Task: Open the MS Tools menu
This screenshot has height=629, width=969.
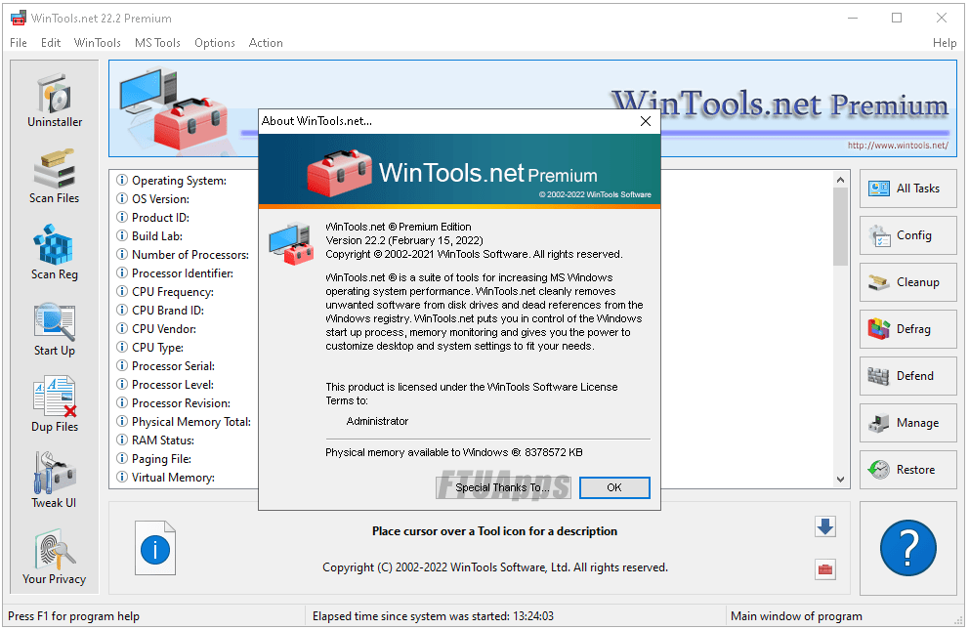Action: pos(157,43)
